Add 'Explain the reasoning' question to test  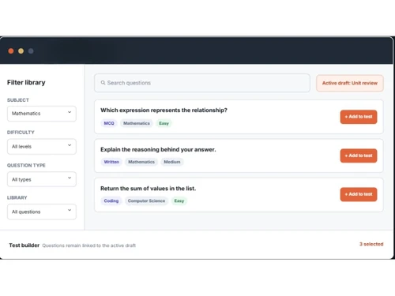359,155
